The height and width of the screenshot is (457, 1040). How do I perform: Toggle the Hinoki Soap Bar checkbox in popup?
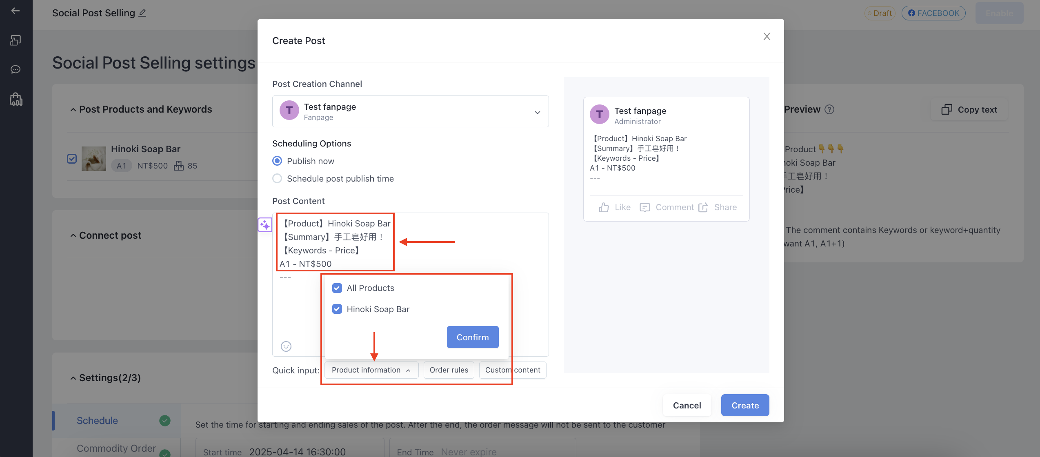(337, 309)
